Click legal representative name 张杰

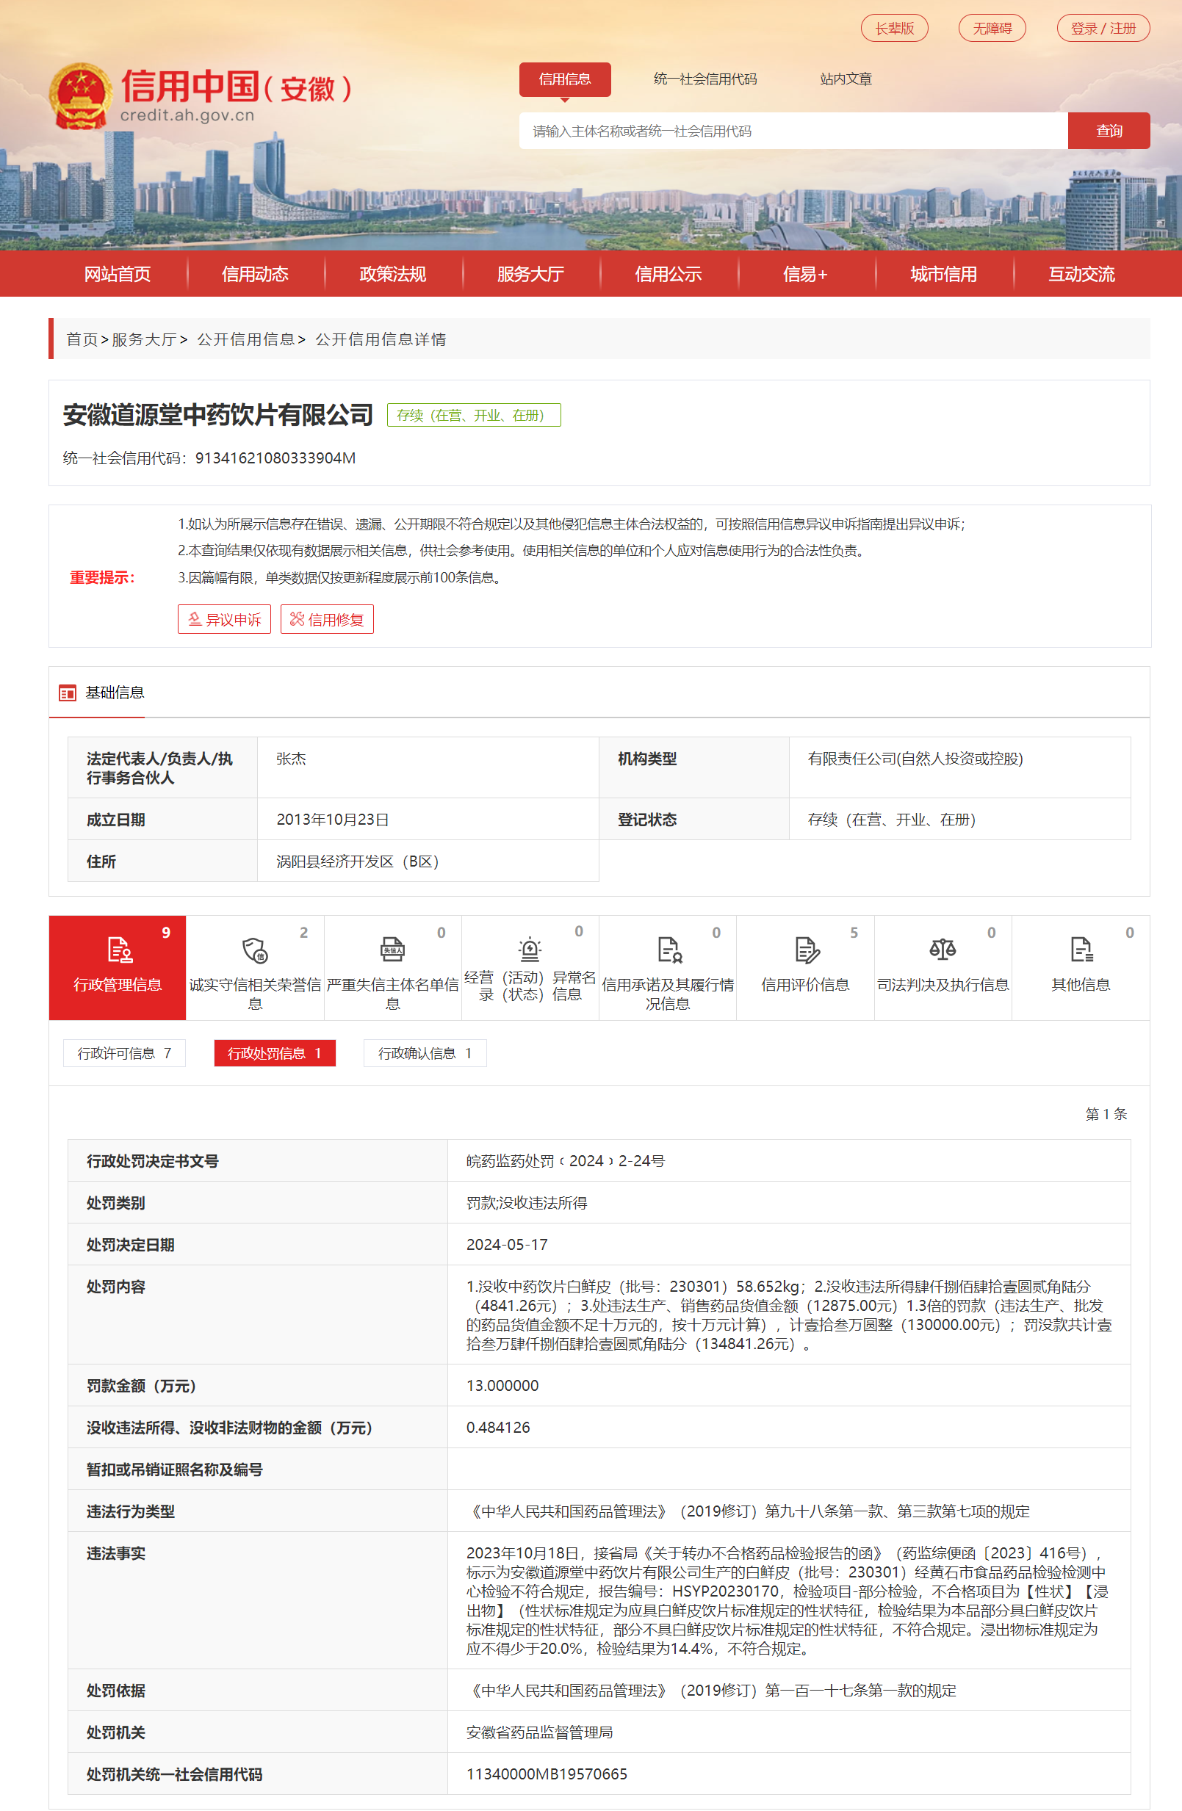[x=291, y=759]
